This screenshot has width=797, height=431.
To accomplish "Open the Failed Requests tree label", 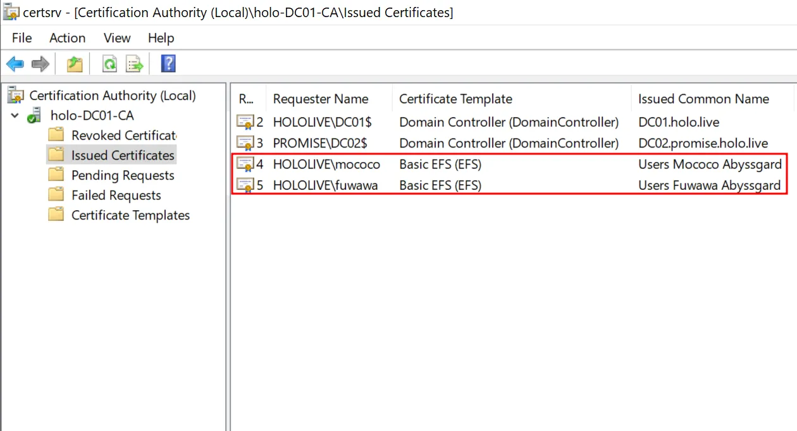I will 116,195.
